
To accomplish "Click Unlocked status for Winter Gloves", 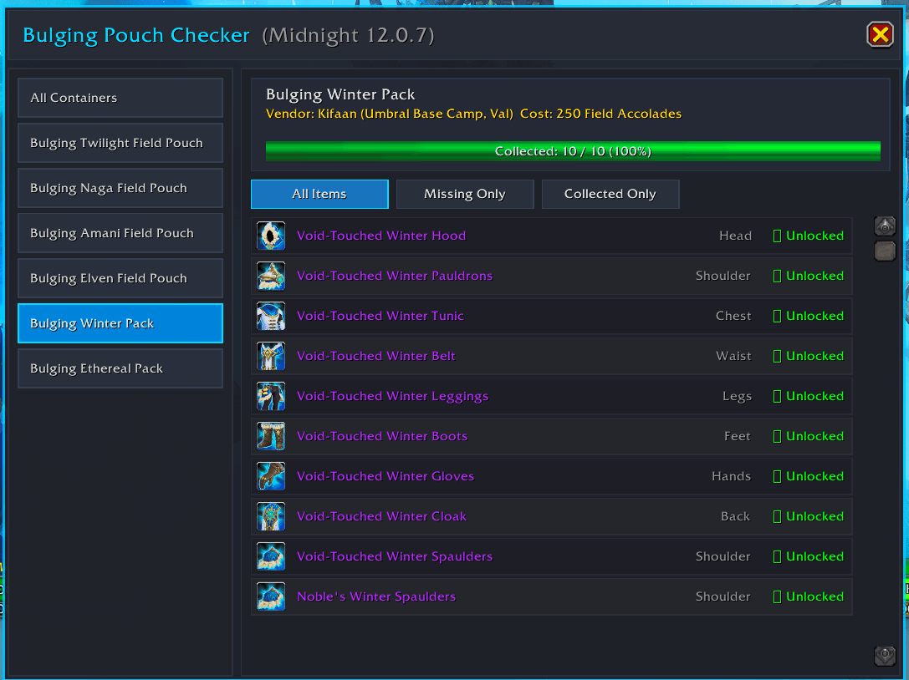I will coord(809,476).
